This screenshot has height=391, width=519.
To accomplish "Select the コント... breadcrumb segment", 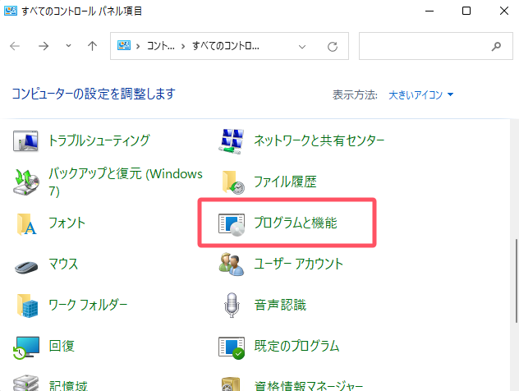I will click(160, 46).
